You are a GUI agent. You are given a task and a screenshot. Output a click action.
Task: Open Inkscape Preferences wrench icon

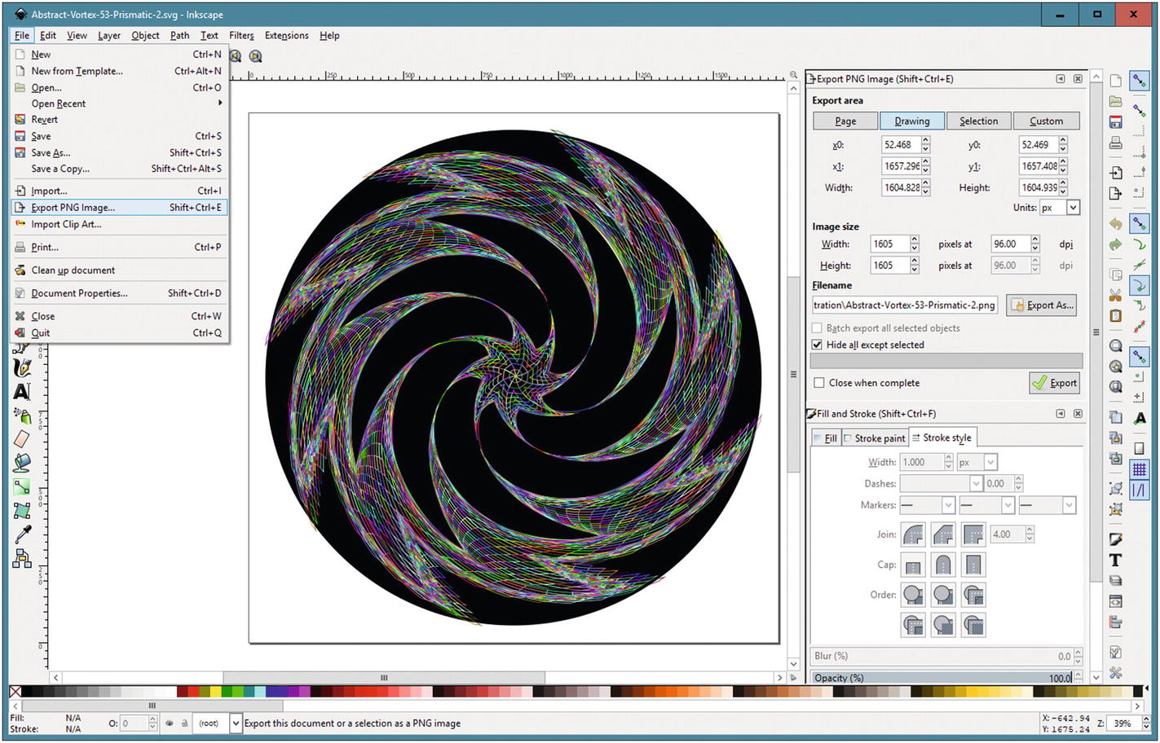[1116, 673]
